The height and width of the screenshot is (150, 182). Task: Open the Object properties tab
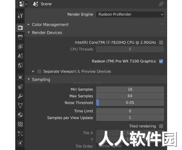point(20,77)
